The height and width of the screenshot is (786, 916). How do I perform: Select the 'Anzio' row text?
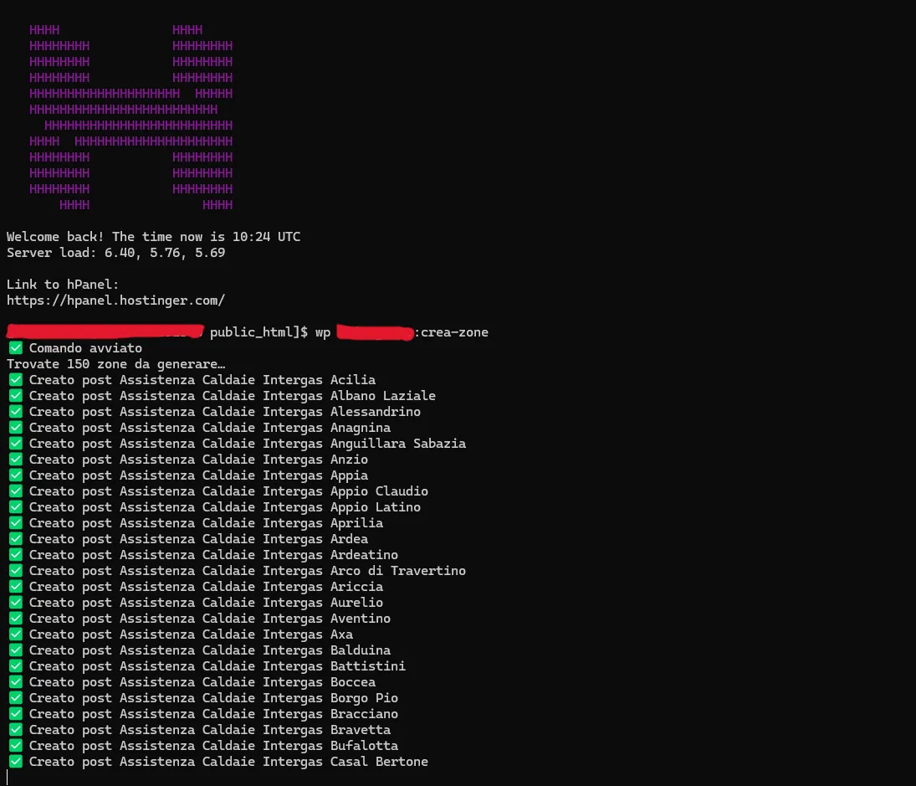coord(198,460)
